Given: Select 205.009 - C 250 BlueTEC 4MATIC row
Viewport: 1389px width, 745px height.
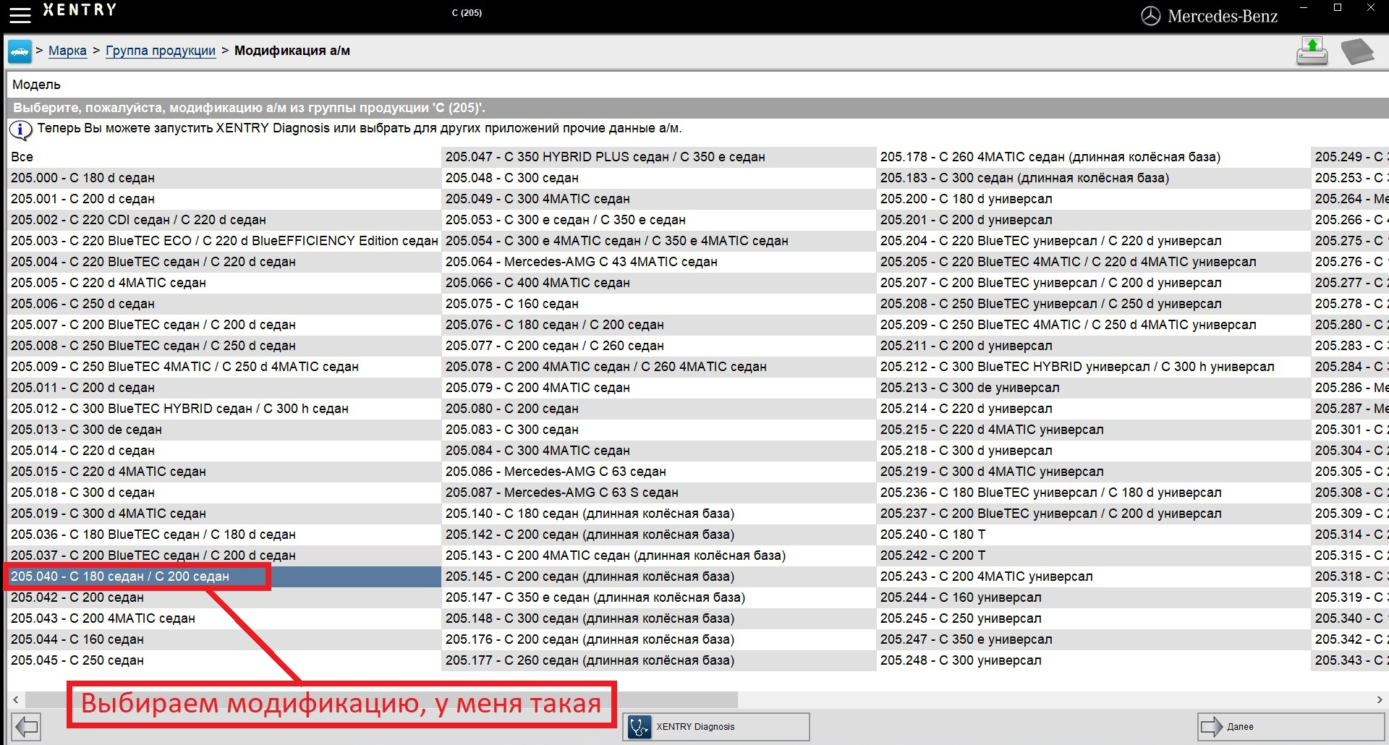Looking at the screenshot, I should click(x=224, y=367).
